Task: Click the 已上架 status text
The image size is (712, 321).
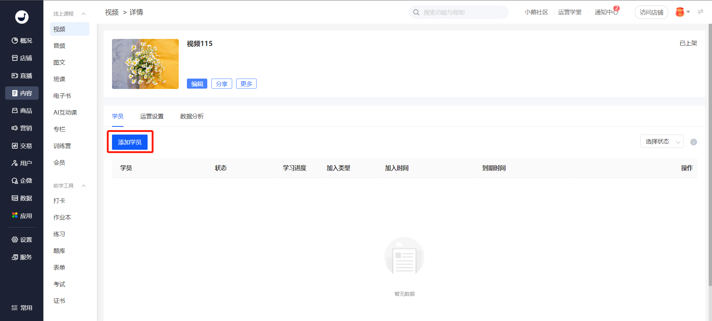Action: [x=688, y=43]
